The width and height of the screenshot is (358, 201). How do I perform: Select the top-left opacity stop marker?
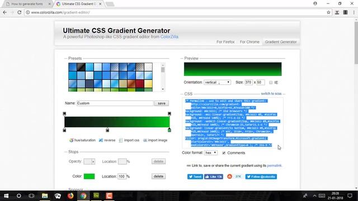64,114
